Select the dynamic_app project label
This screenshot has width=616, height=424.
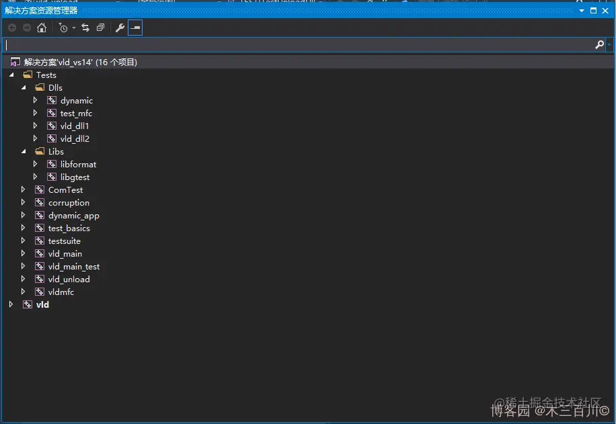point(74,216)
